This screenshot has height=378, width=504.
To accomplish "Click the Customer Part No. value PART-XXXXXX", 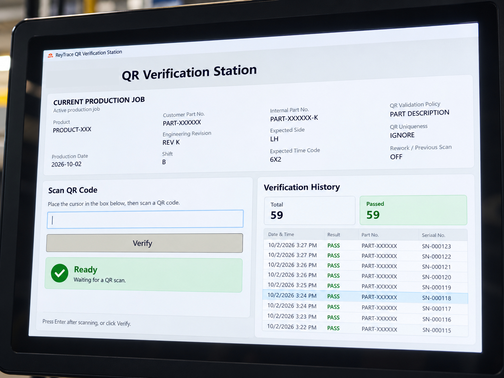I will pos(182,123).
